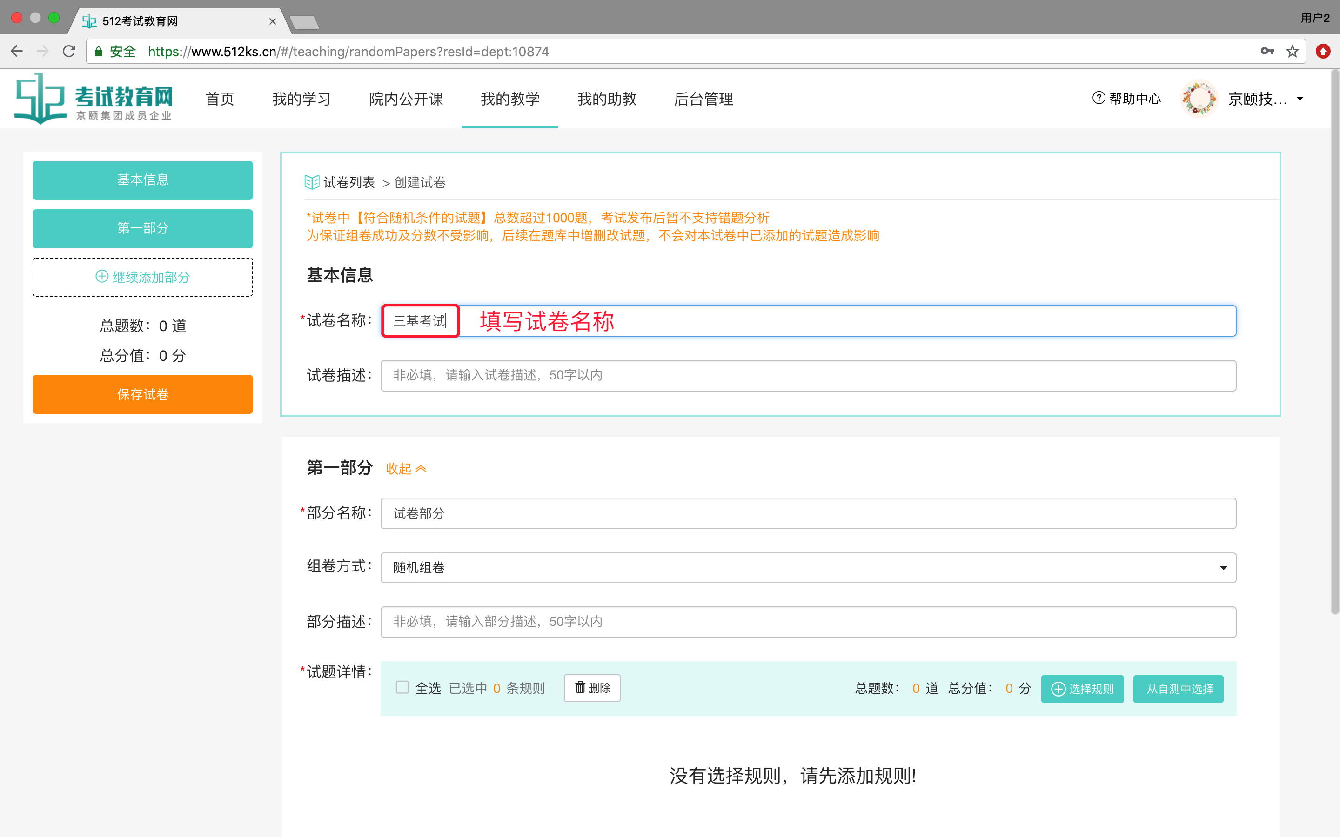
Task: Collapse 第一部分 with 收起
Action: [x=405, y=469]
